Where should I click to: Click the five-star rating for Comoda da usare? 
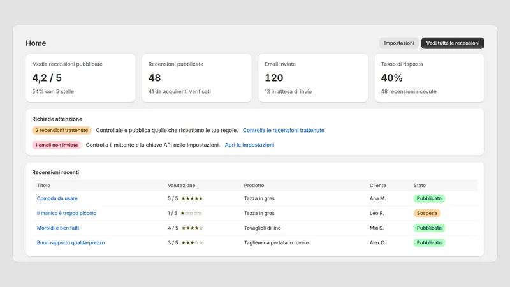click(192, 198)
